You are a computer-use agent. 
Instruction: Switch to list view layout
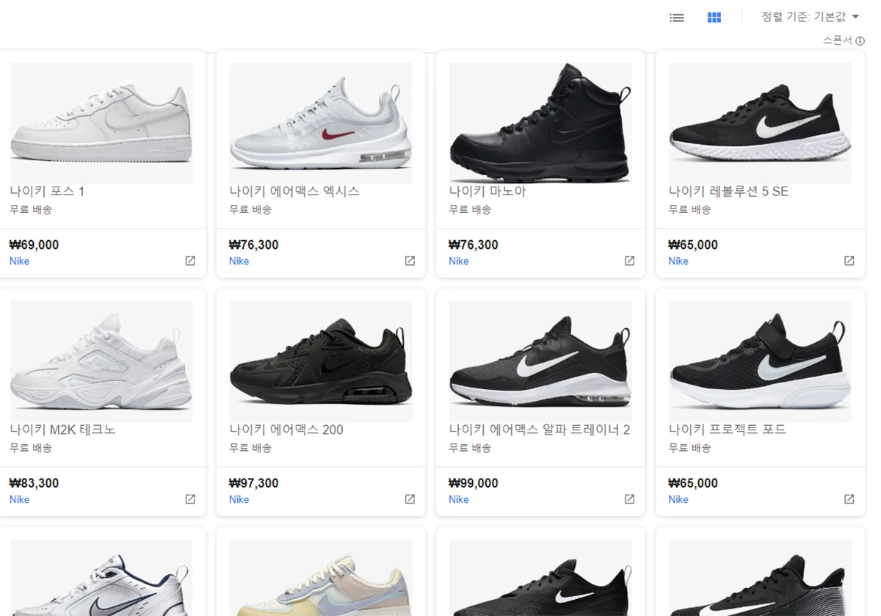tap(676, 18)
